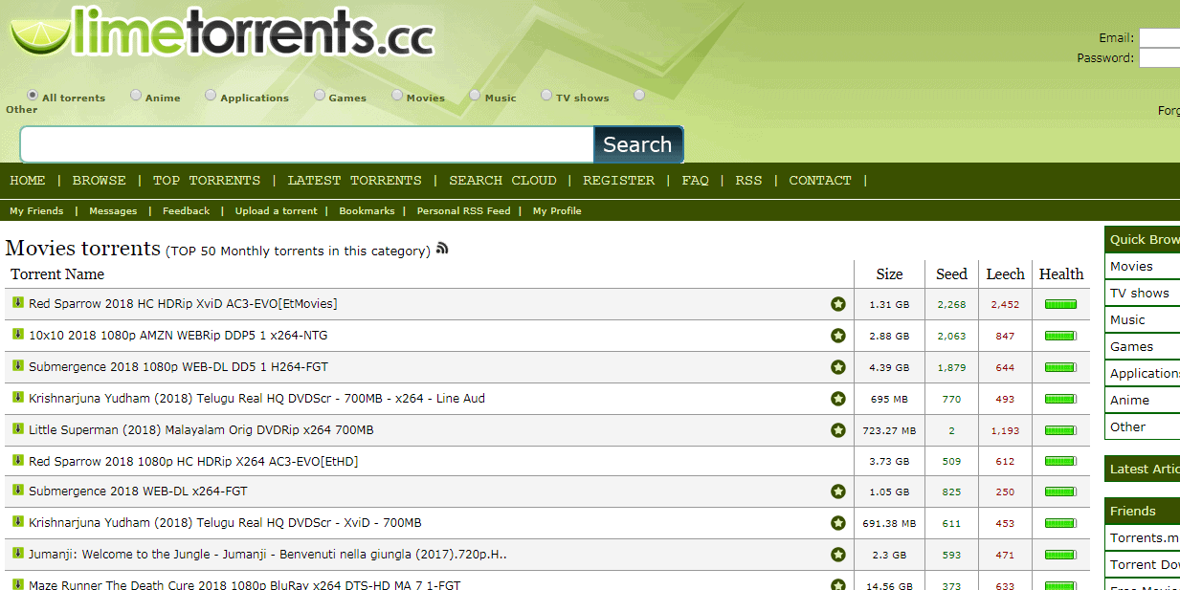Click star icon for Little Superman row
This screenshot has height=590, width=1180.
pyautogui.click(x=838, y=430)
